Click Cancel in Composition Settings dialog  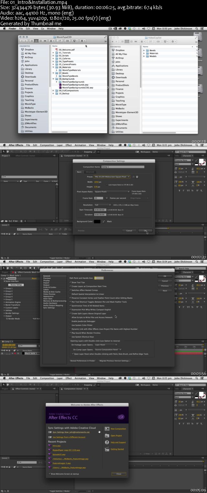pos(129,230)
